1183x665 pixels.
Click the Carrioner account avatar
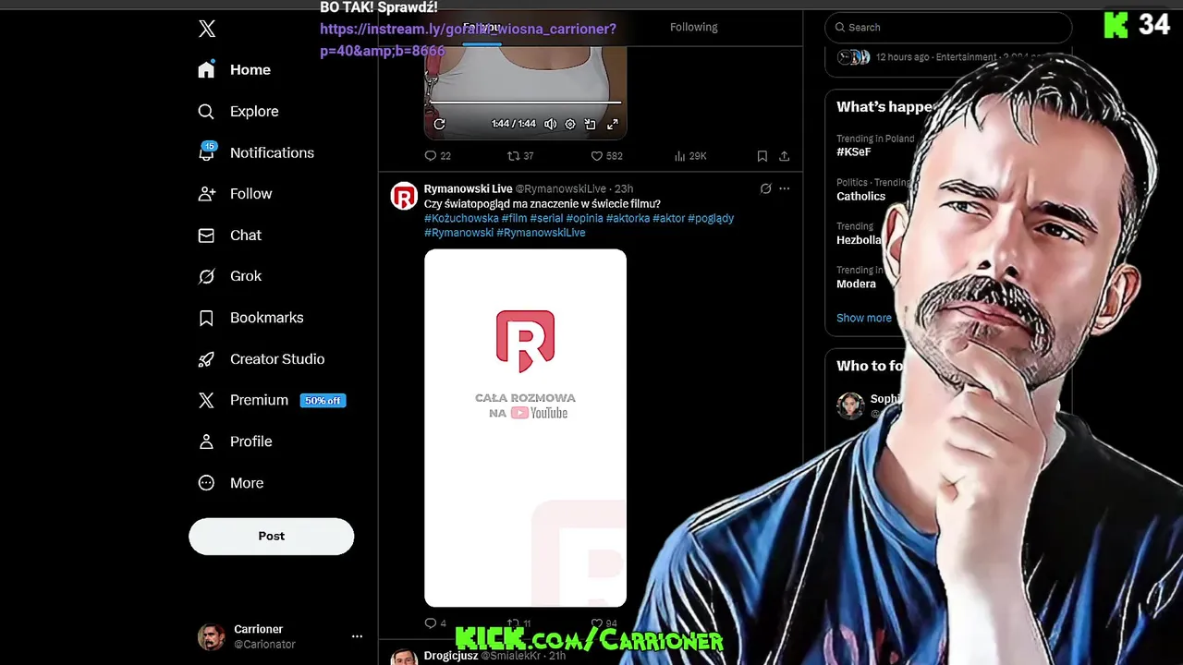click(x=212, y=636)
